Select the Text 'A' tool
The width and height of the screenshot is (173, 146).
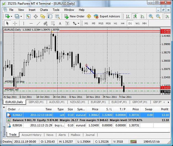pyautogui.click(x=60, y=24)
